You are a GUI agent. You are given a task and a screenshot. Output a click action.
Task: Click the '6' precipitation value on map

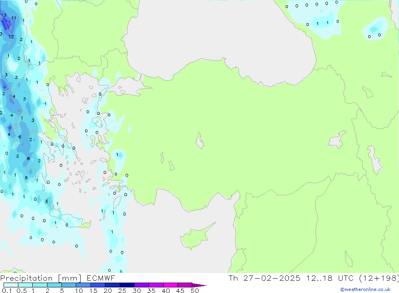point(20,137)
